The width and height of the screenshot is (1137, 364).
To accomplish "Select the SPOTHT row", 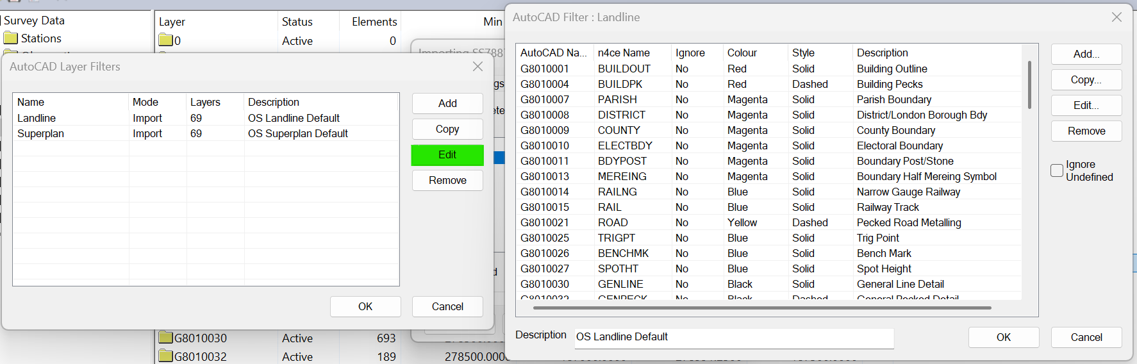I will [769, 269].
